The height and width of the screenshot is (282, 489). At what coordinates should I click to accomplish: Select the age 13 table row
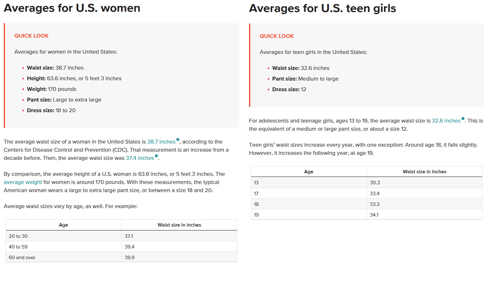pos(367,182)
